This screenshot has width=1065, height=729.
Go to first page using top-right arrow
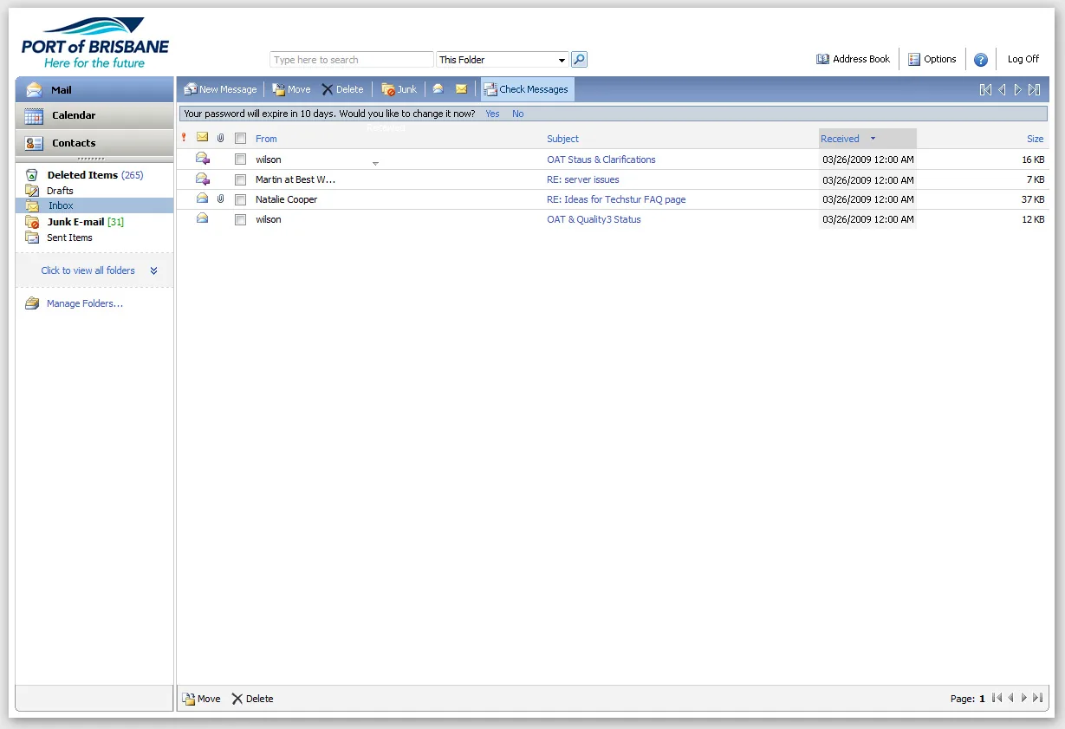tap(985, 90)
